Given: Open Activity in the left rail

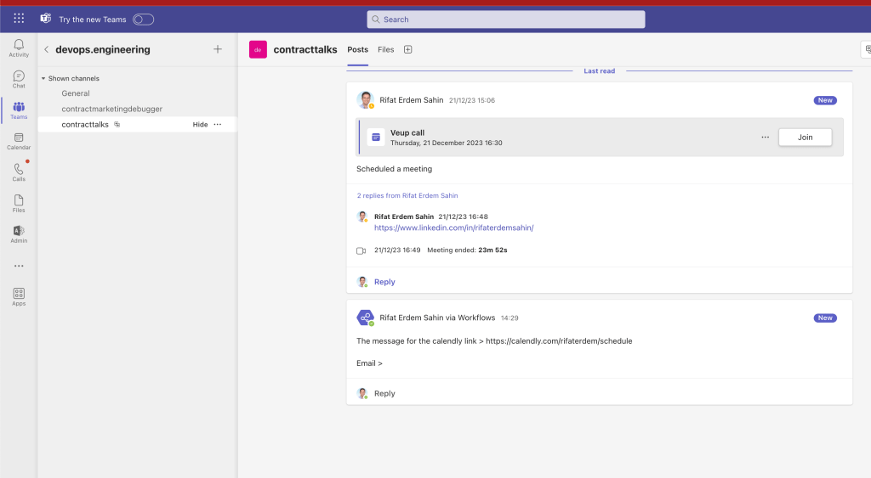Looking at the screenshot, I should [x=19, y=48].
